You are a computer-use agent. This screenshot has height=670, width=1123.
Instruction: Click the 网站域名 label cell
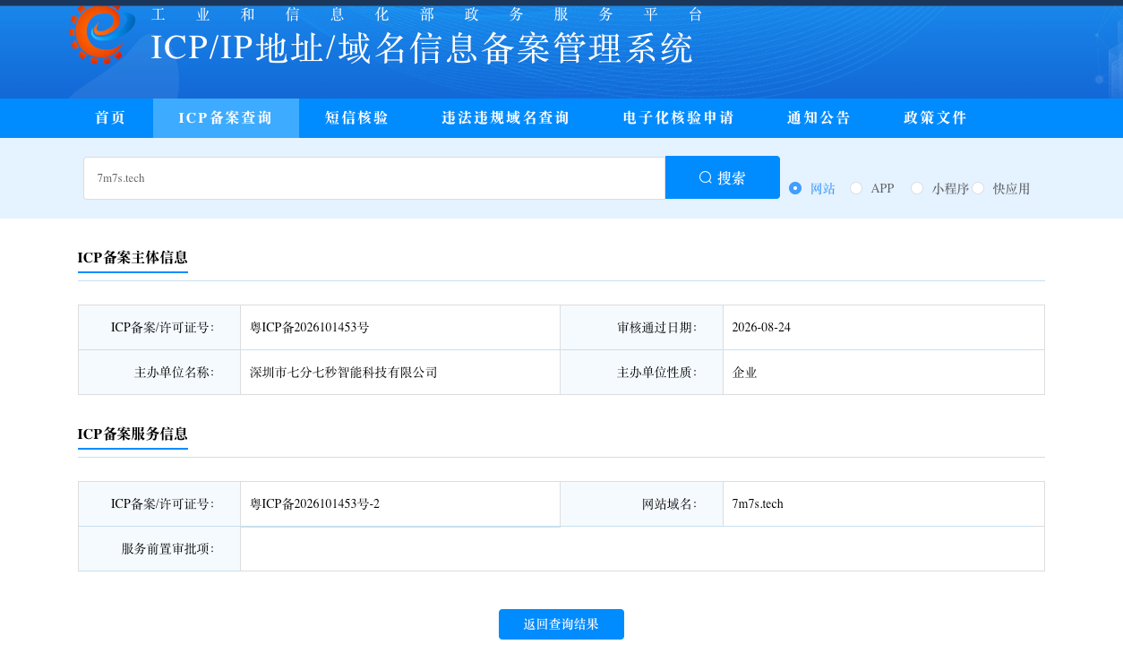(x=641, y=504)
